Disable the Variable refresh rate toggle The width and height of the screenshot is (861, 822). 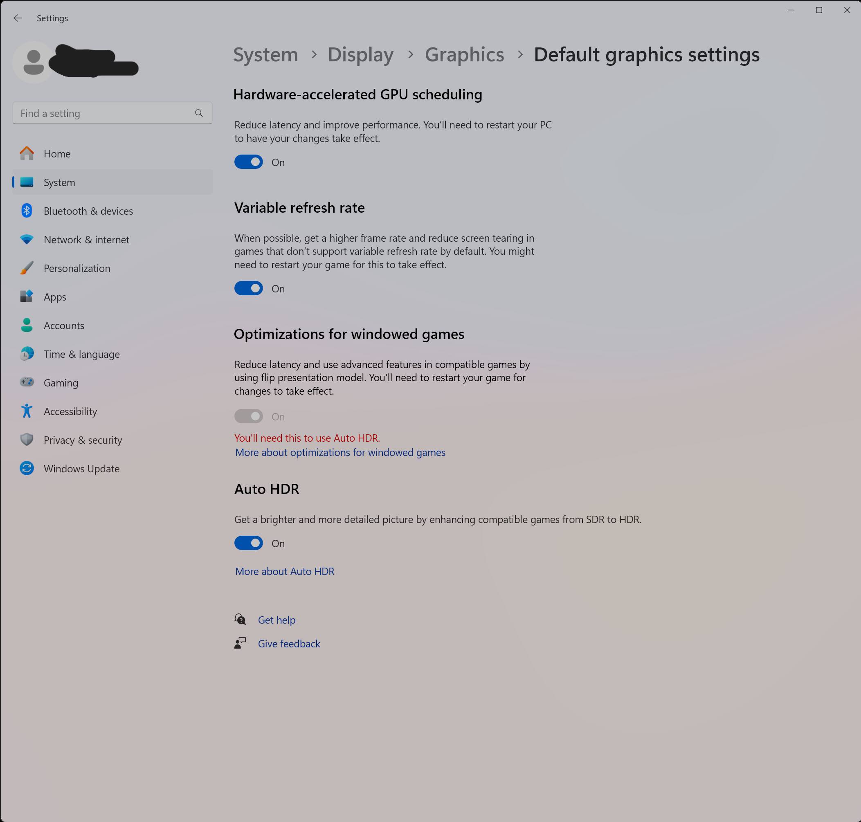248,288
